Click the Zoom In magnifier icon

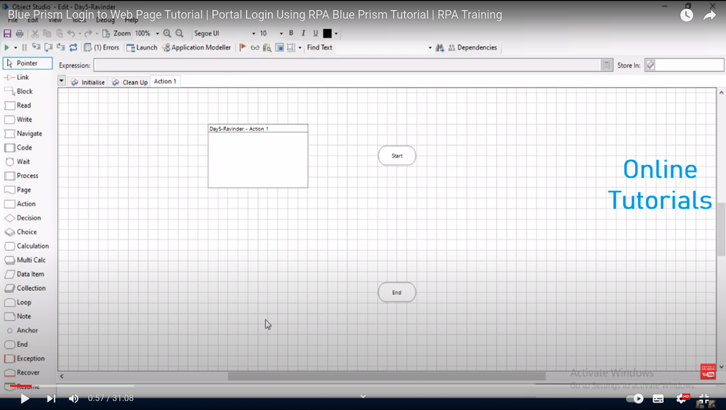[x=167, y=33]
